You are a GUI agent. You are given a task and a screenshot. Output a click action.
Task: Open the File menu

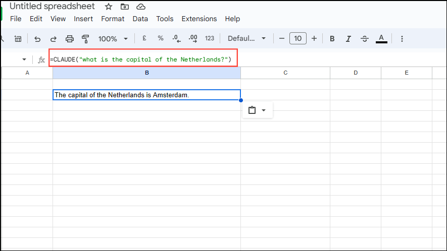(x=16, y=19)
